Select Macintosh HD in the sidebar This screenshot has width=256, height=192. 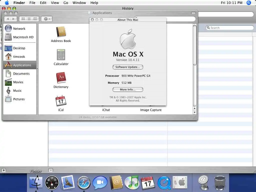(x=19, y=37)
